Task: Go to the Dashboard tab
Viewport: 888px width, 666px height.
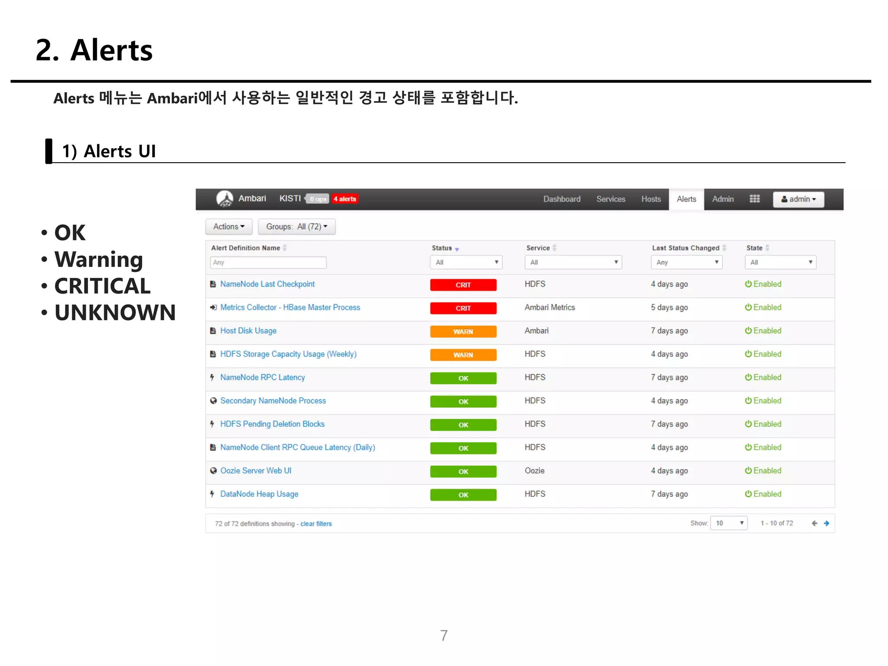Action: (562, 199)
